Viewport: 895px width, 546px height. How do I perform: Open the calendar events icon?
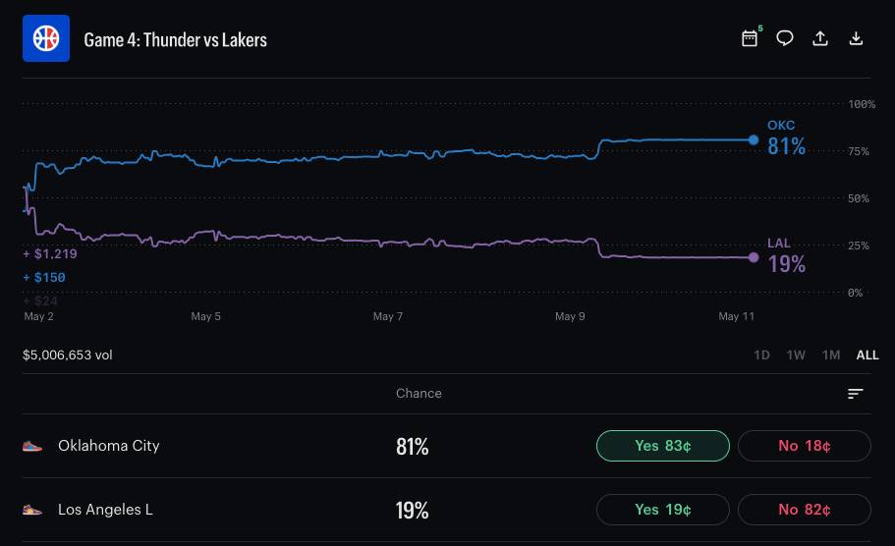750,38
